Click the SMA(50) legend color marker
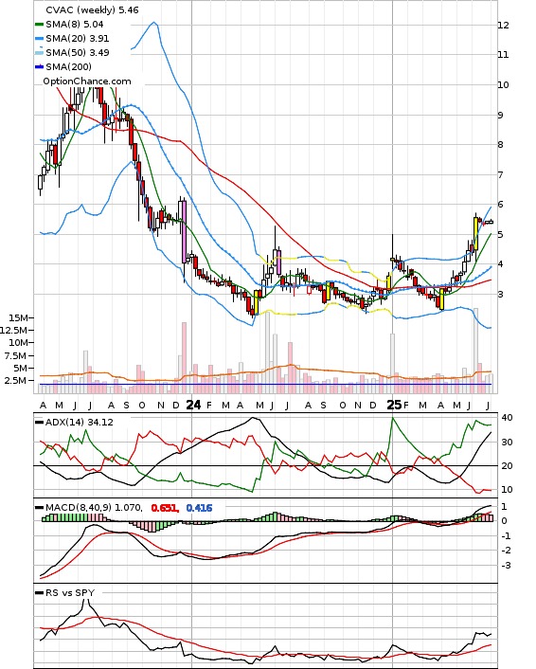 click(39, 52)
